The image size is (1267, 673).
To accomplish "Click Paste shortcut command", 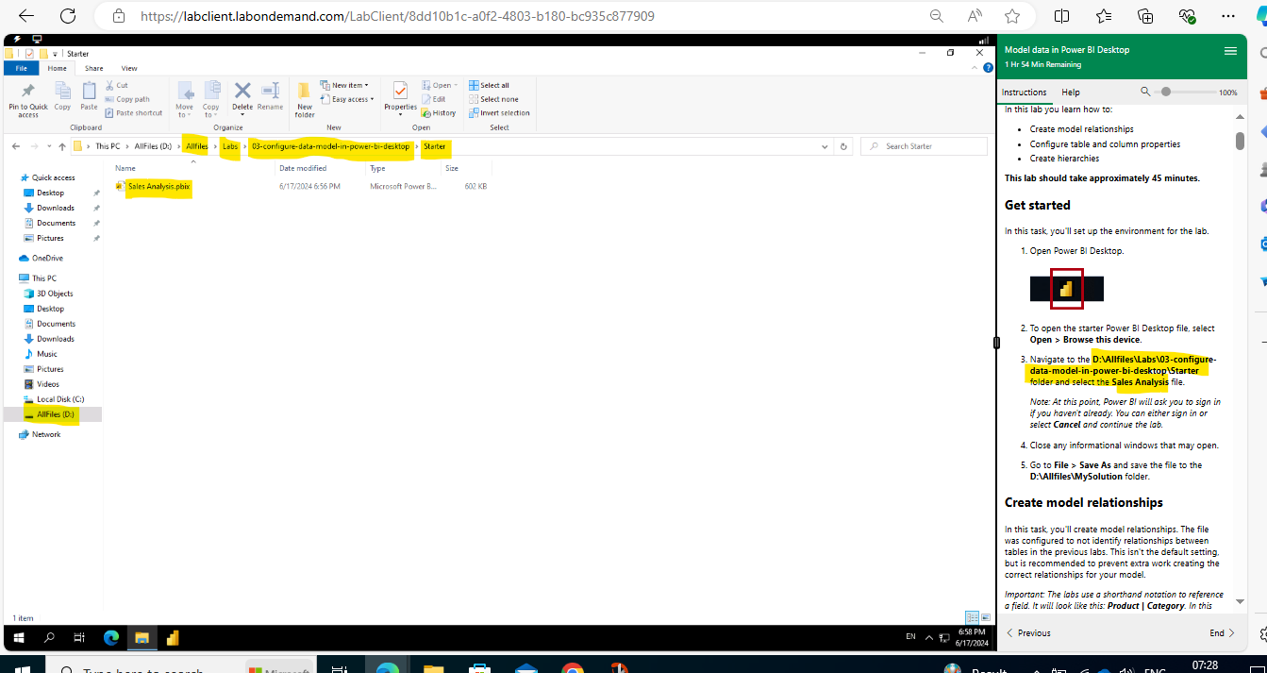I will [133, 112].
